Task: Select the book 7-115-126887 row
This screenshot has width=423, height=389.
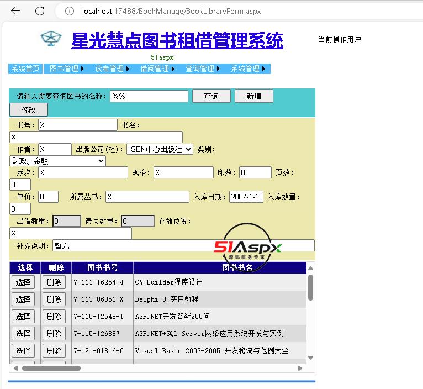Action: pos(23,334)
